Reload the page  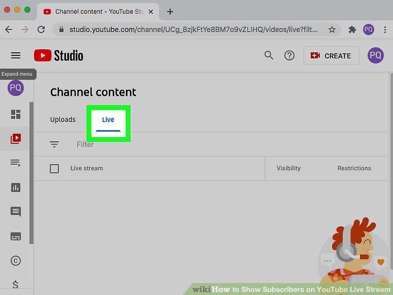point(42,30)
